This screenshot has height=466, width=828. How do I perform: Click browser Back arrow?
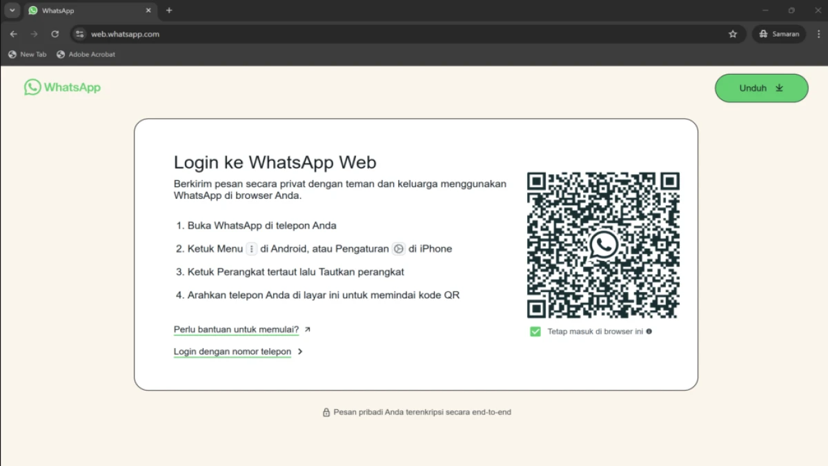point(14,34)
